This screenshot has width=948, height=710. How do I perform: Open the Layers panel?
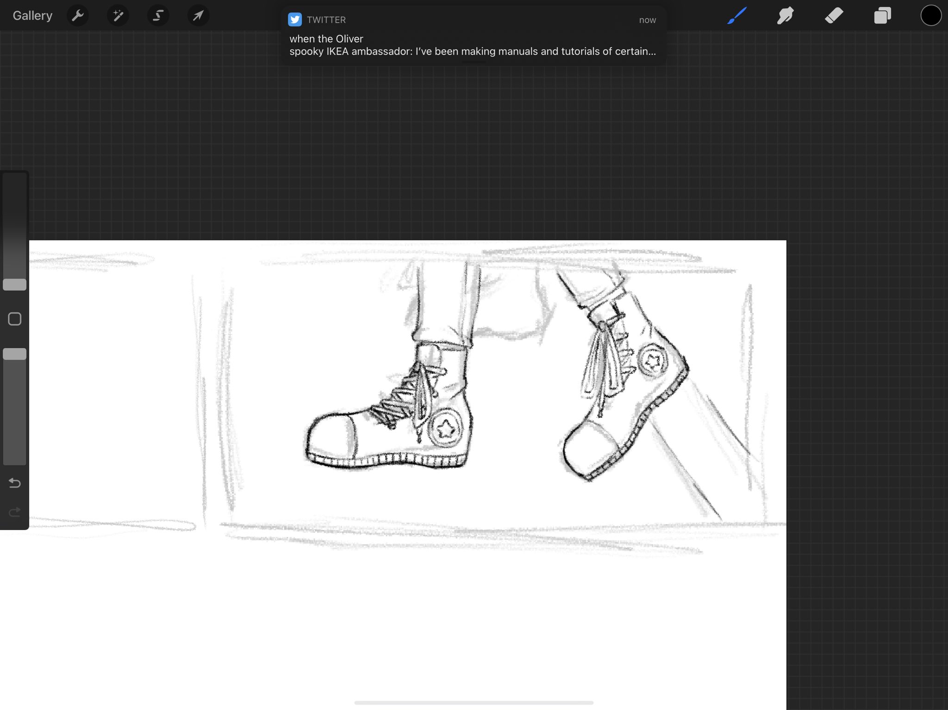point(882,16)
